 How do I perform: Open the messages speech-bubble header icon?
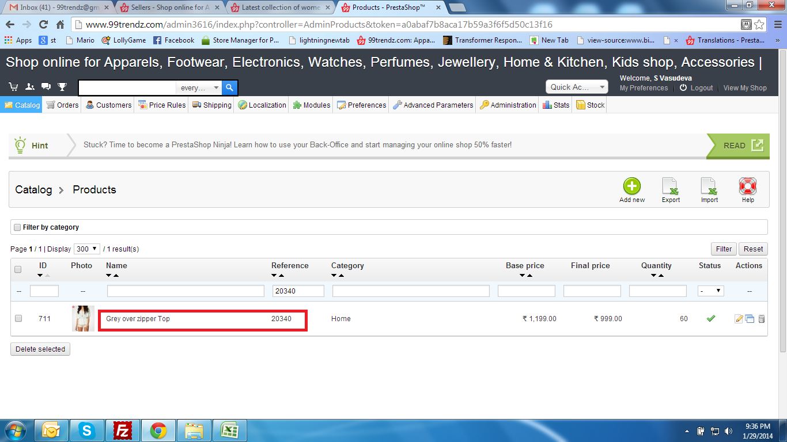(46, 87)
